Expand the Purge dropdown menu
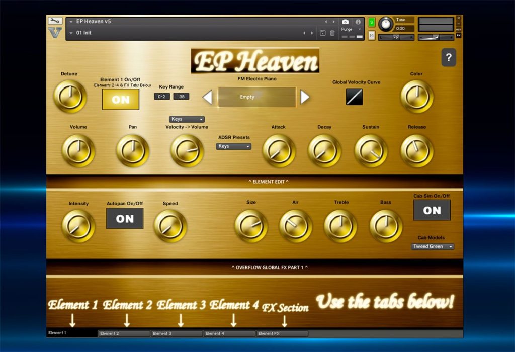Screen dimensions: 515x352 [x=352, y=29]
